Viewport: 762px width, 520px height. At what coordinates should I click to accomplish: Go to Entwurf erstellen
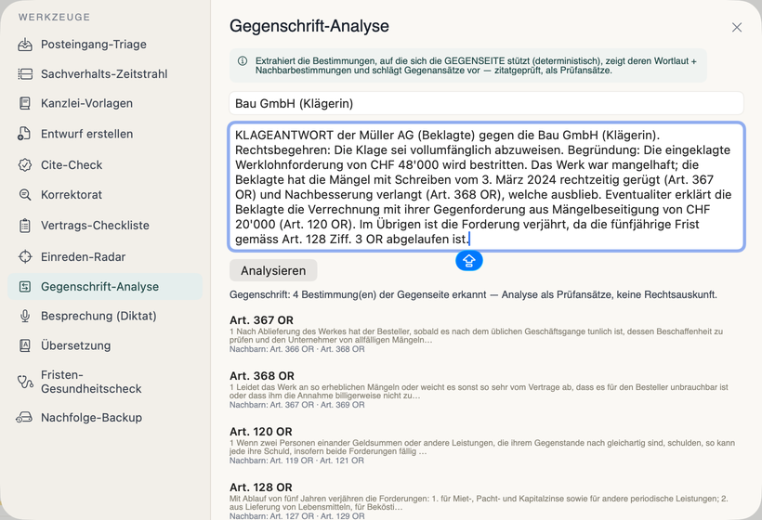(105, 134)
